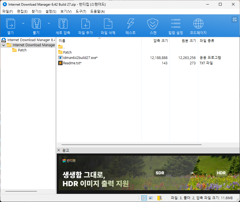Open the 편집(E) menu

[x=22, y=12]
